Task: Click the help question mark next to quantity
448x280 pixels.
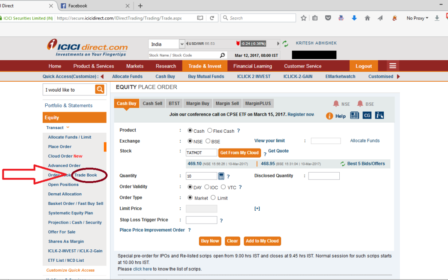Action: [228, 177]
